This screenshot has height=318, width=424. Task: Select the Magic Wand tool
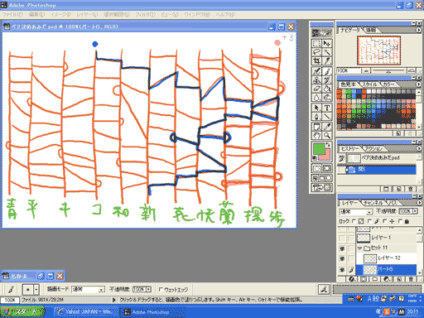[x=327, y=52]
